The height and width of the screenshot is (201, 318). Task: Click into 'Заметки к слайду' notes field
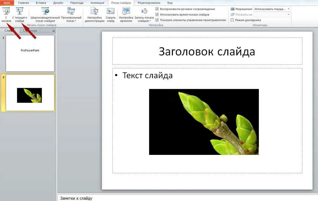coord(188,198)
